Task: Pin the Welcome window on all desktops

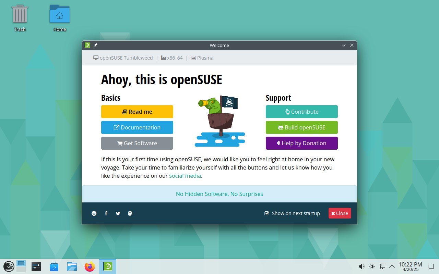Action: click(95, 45)
